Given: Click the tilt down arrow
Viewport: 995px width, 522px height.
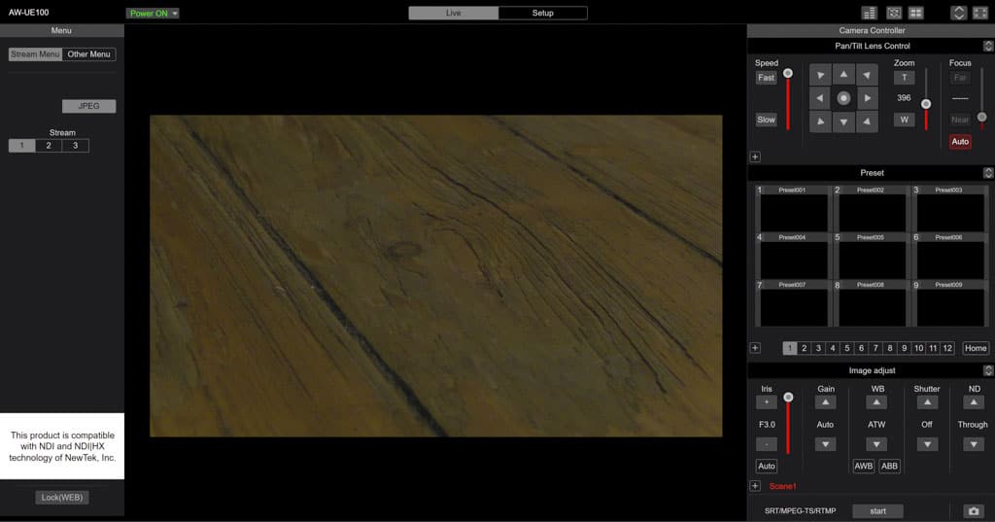Looking at the screenshot, I should (843, 122).
